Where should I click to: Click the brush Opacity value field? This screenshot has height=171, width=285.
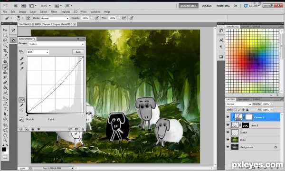[85, 18]
